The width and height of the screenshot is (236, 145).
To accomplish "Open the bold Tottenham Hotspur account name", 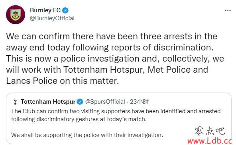I will tap(48, 102).
